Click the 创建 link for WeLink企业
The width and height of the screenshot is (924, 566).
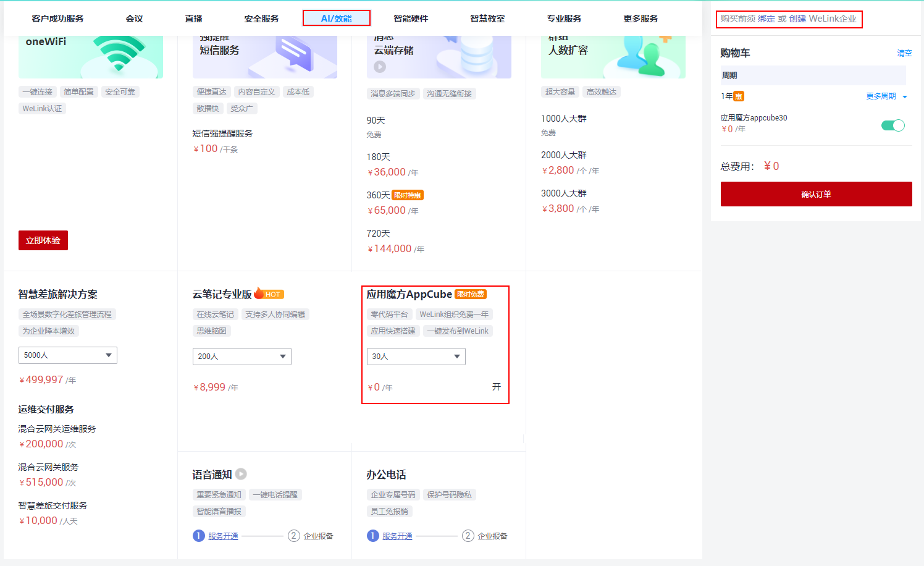pos(797,19)
